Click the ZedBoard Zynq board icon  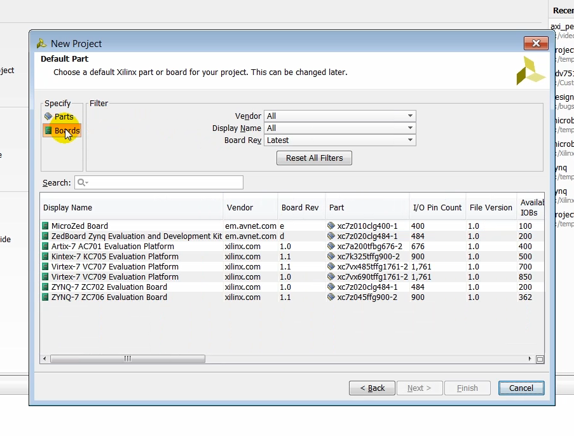click(46, 236)
